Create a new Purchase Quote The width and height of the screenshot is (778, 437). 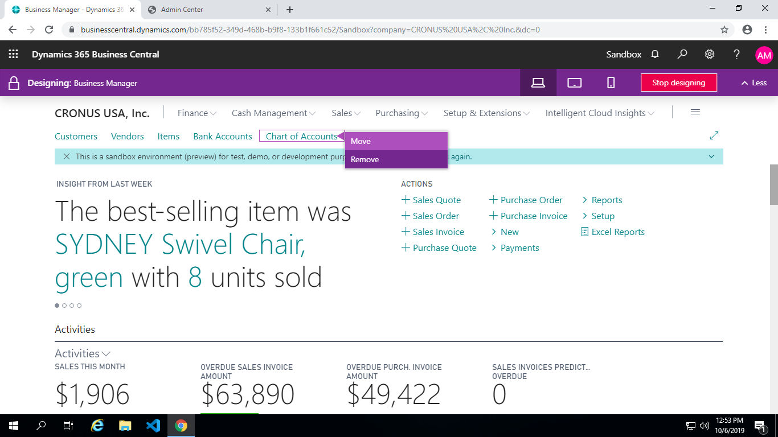(x=439, y=248)
